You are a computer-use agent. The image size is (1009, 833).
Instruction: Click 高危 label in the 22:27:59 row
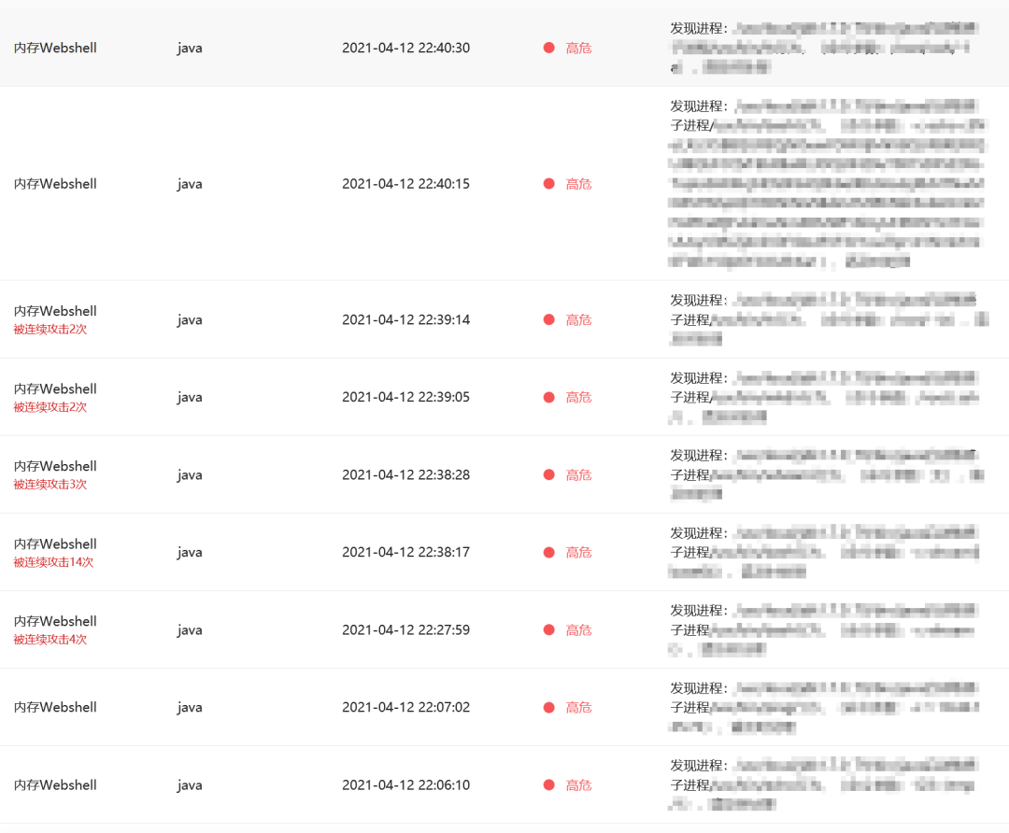point(578,629)
